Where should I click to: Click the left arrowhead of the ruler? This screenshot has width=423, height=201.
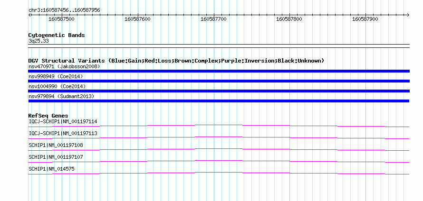coord(29,15)
